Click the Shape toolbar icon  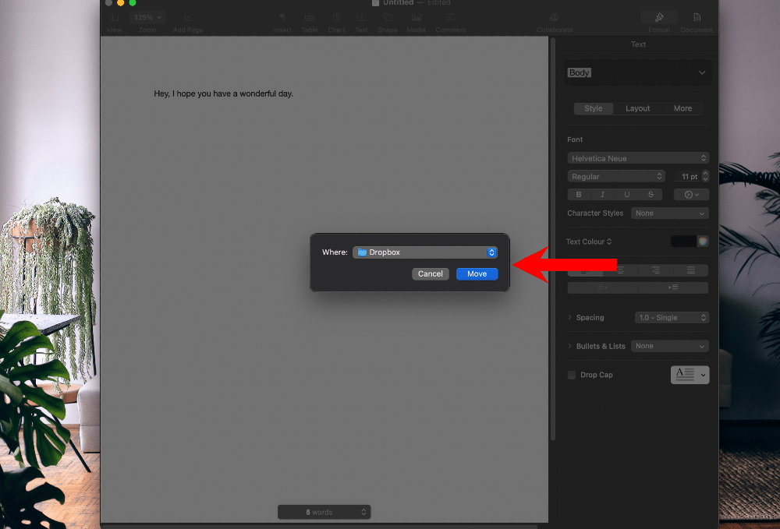[x=387, y=18]
